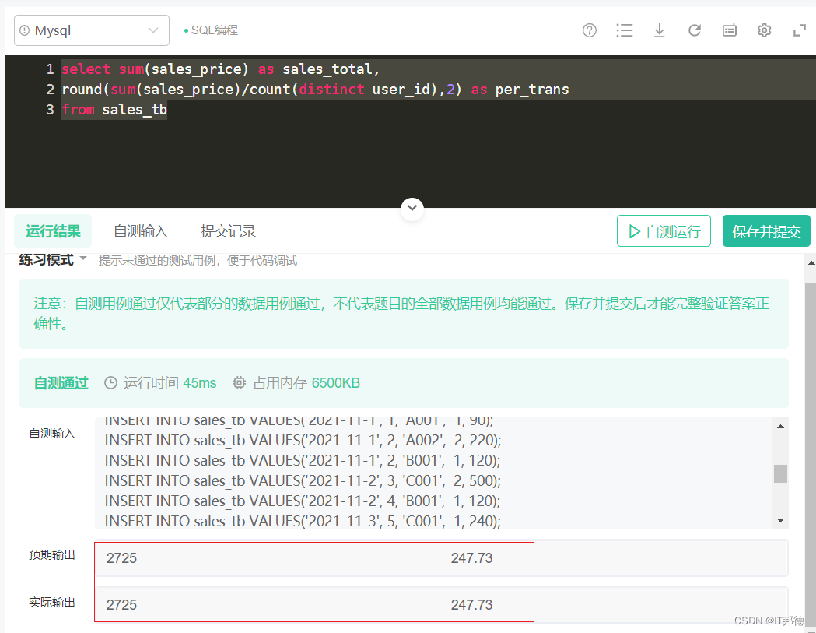Click the list view icon in toolbar
The width and height of the screenshot is (816, 633).
coord(624,30)
